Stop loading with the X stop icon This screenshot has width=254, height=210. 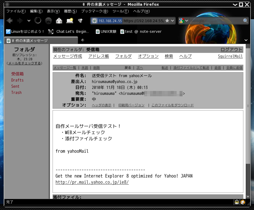coord(48,21)
